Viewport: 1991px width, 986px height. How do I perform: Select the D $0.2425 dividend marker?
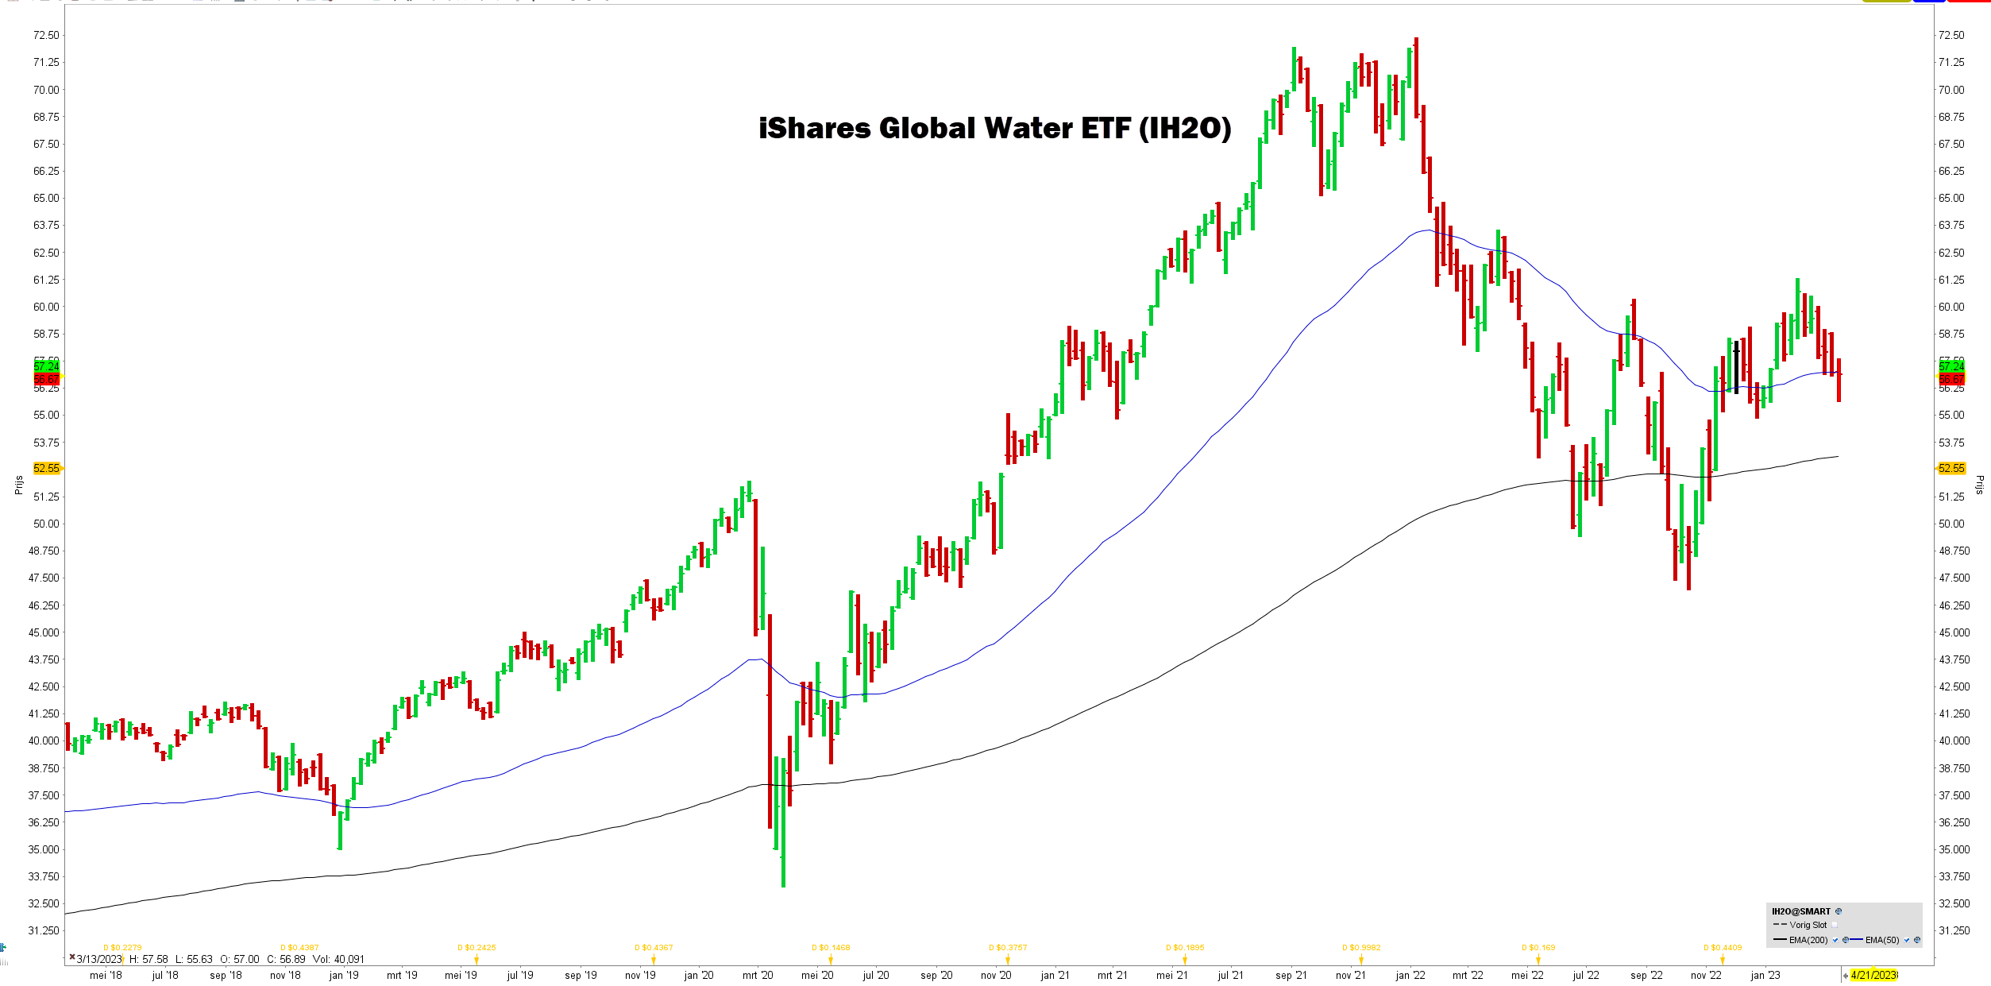tap(477, 948)
